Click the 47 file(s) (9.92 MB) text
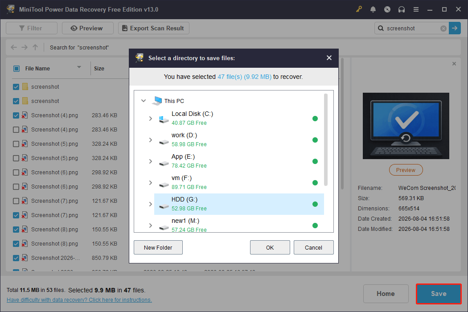This screenshot has height=312, width=468. pyautogui.click(x=244, y=77)
